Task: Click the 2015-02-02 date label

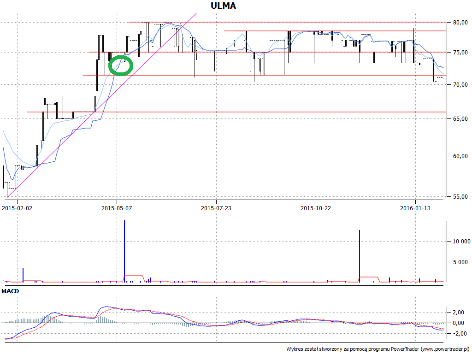Action: pos(17,208)
